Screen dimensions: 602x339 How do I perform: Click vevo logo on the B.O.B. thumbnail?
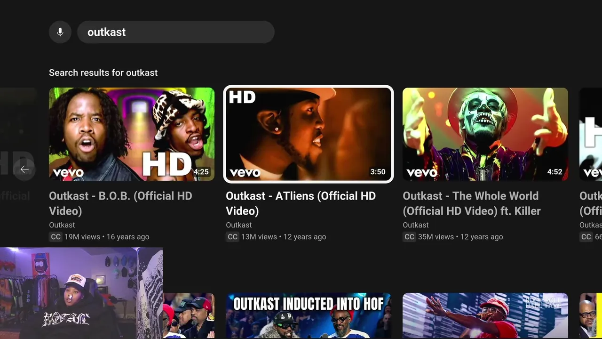click(x=68, y=173)
